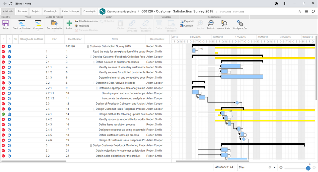Viewport: 318px width, 172px height.
Task: Open the Documentação folder icon
Action: (54, 23)
